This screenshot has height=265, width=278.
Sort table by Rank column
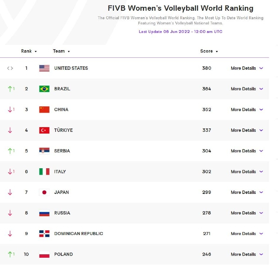click(x=29, y=51)
